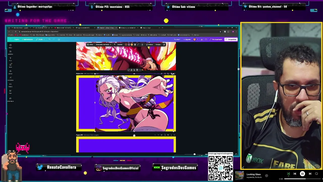This screenshot has height=182, width=323.
Task: Add a new page after Página 250
Action: (174, 135)
